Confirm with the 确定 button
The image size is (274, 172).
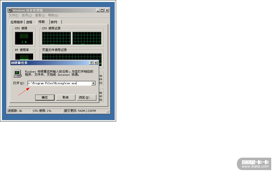45,97
